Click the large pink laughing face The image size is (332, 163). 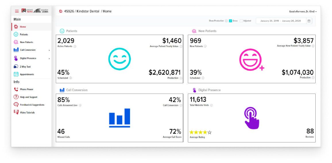click(252, 60)
